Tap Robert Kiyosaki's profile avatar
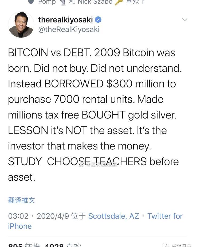Image resolution: width=197 pixels, height=247 pixels. click(21, 25)
